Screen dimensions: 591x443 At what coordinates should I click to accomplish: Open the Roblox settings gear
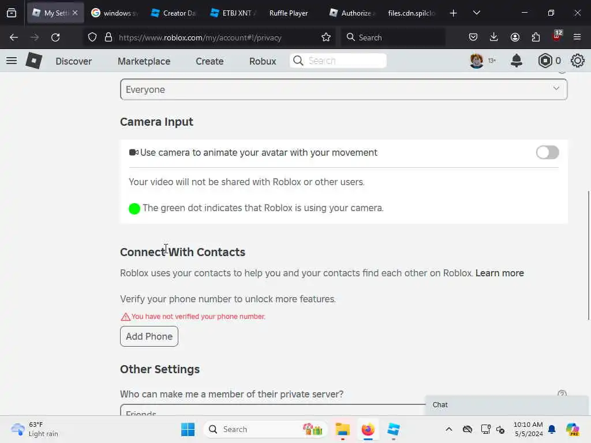[x=577, y=61]
